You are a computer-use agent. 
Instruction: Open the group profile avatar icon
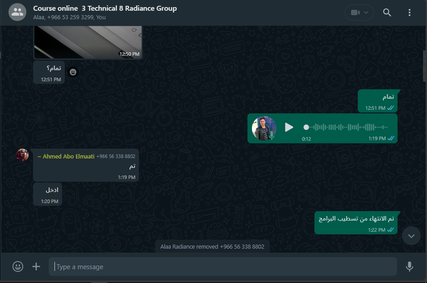pos(17,12)
